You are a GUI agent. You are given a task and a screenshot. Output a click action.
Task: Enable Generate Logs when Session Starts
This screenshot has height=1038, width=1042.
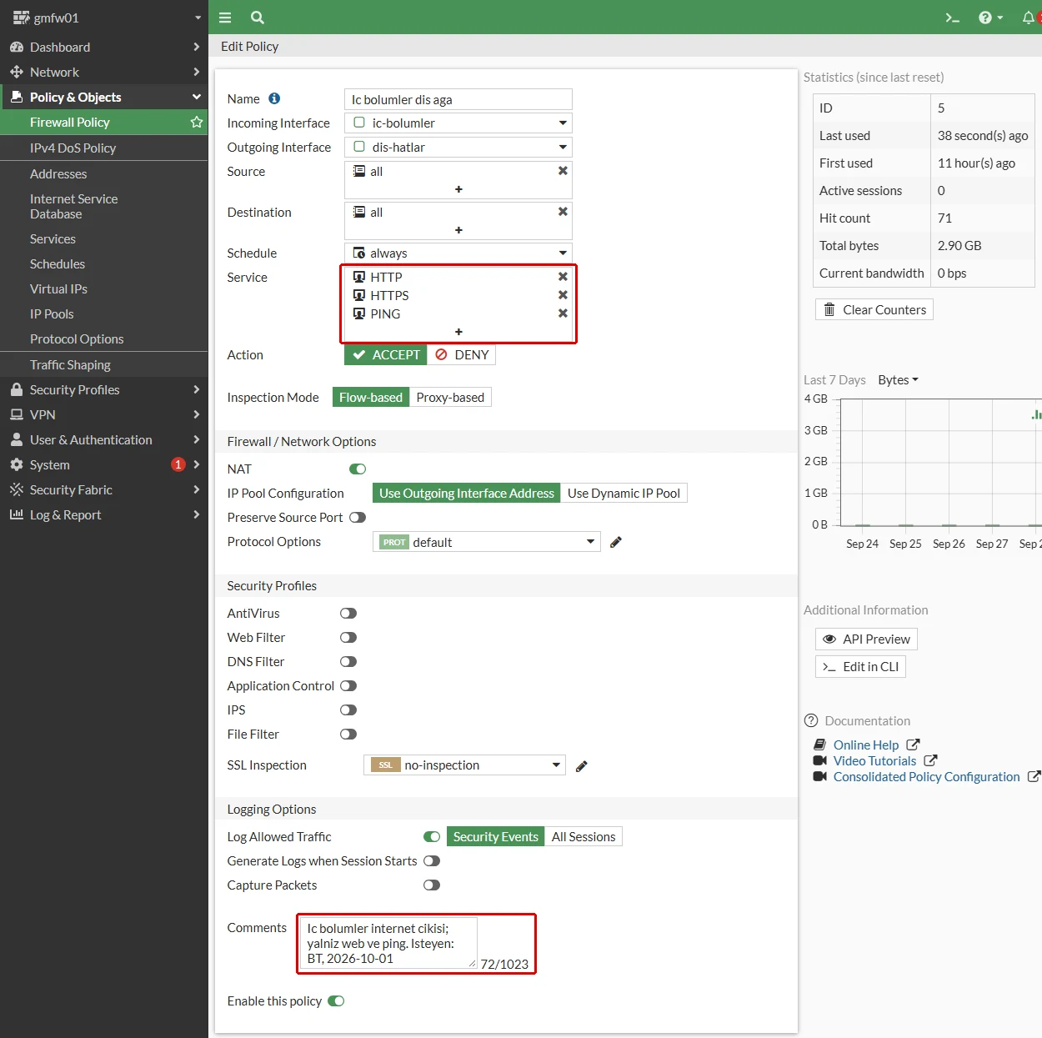[432, 861]
